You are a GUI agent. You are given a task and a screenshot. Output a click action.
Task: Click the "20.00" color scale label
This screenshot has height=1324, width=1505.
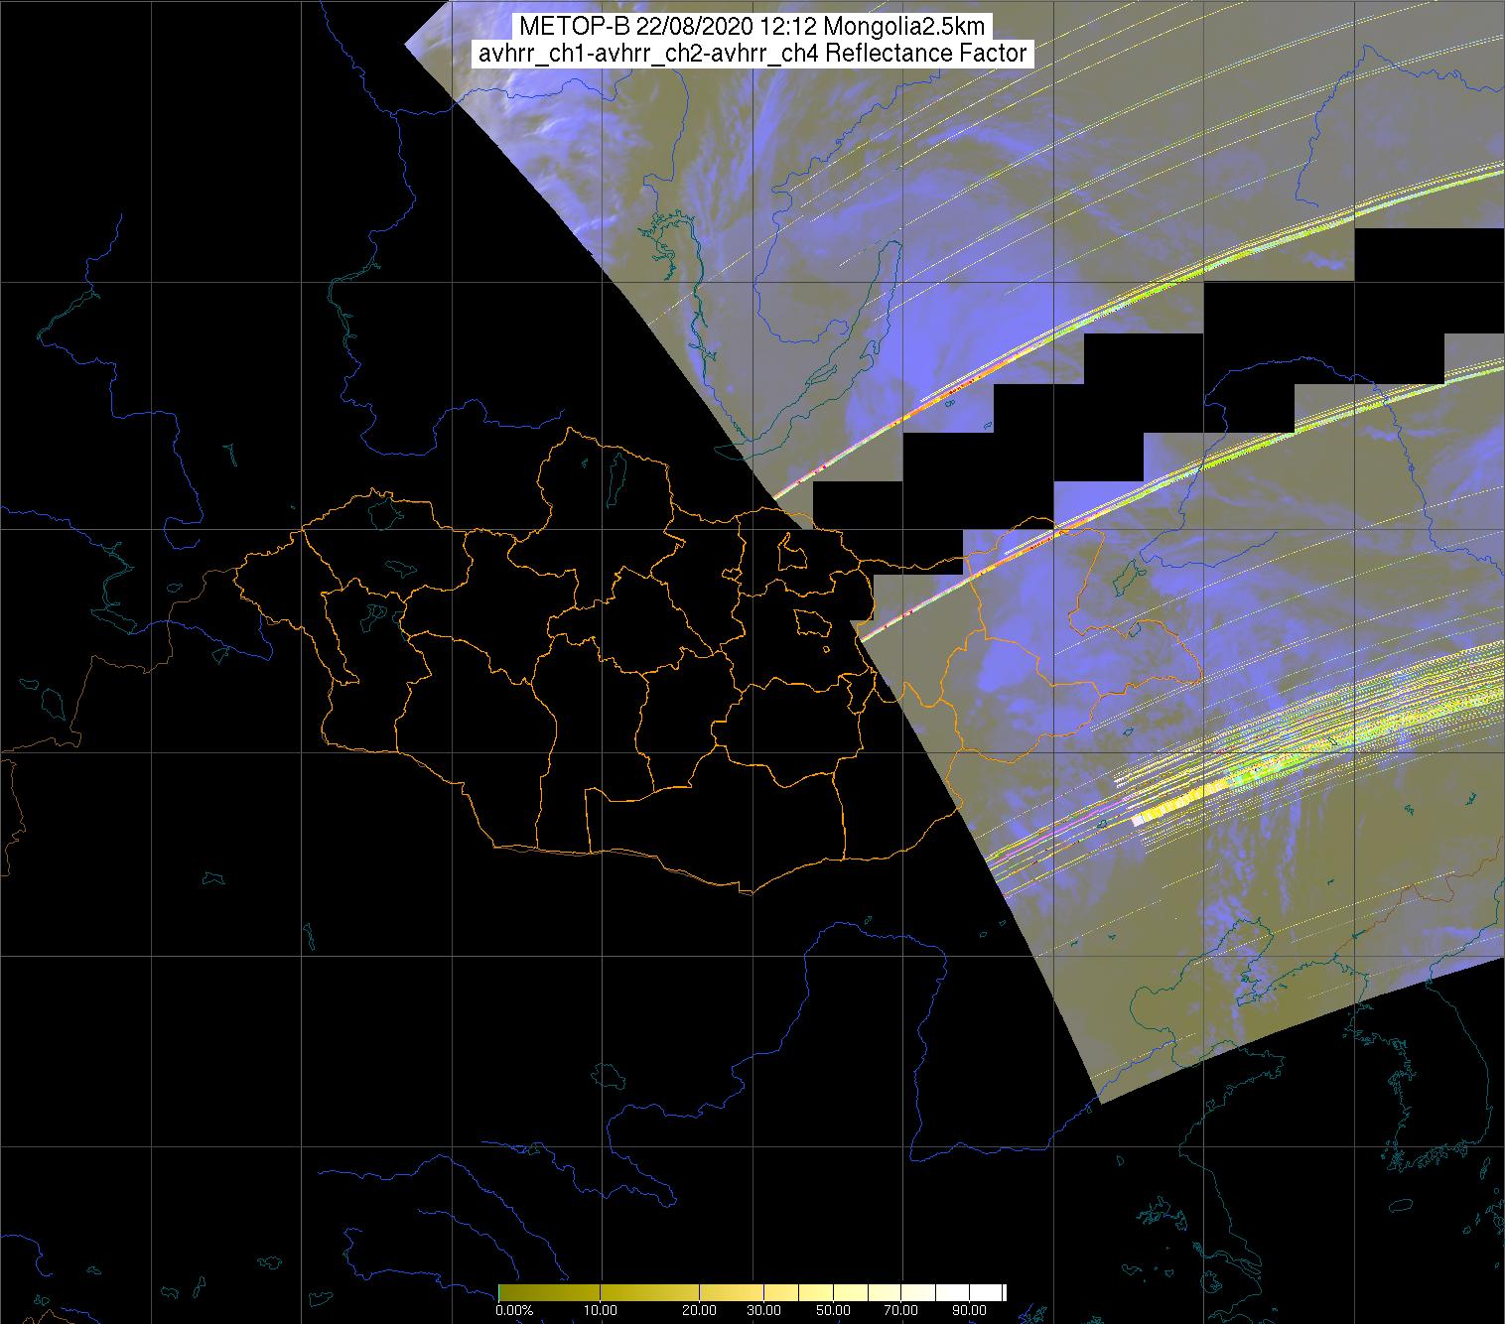(x=700, y=1310)
